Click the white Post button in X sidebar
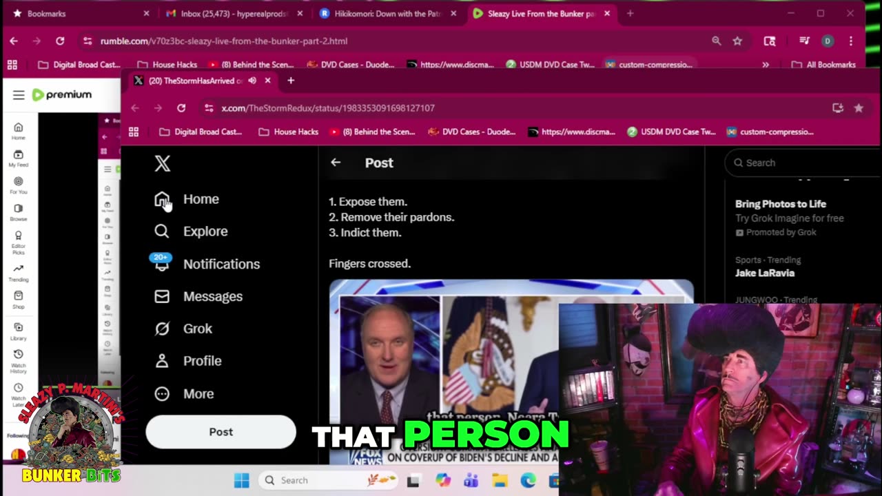The height and width of the screenshot is (496, 882). [221, 432]
